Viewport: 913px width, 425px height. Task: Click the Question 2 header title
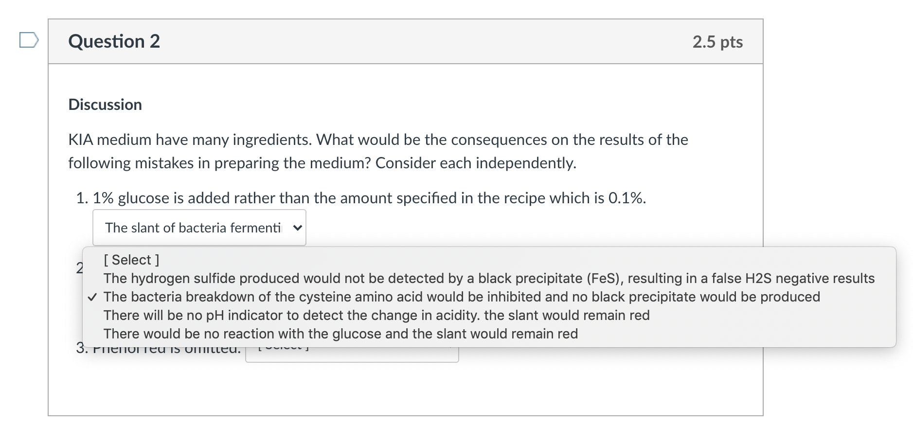point(113,41)
